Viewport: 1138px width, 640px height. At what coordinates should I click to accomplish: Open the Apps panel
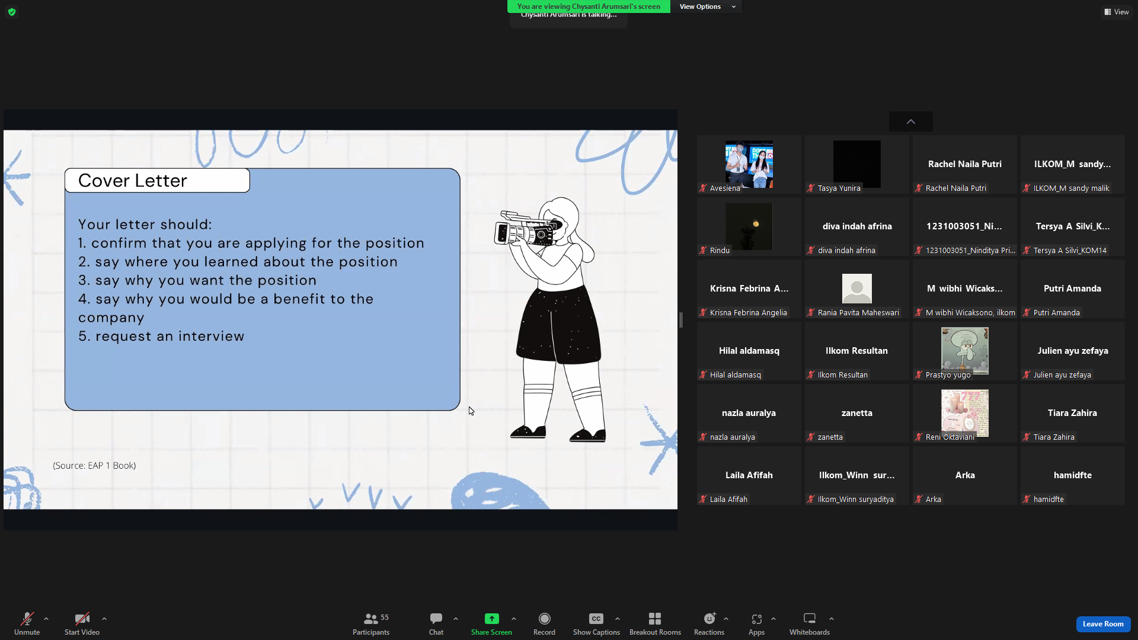click(x=756, y=623)
